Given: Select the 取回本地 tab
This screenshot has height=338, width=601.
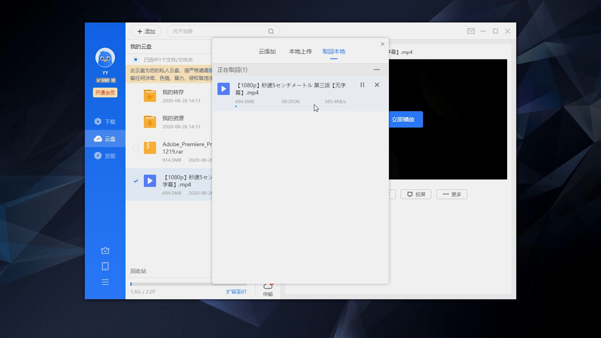Looking at the screenshot, I should click(x=334, y=52).
